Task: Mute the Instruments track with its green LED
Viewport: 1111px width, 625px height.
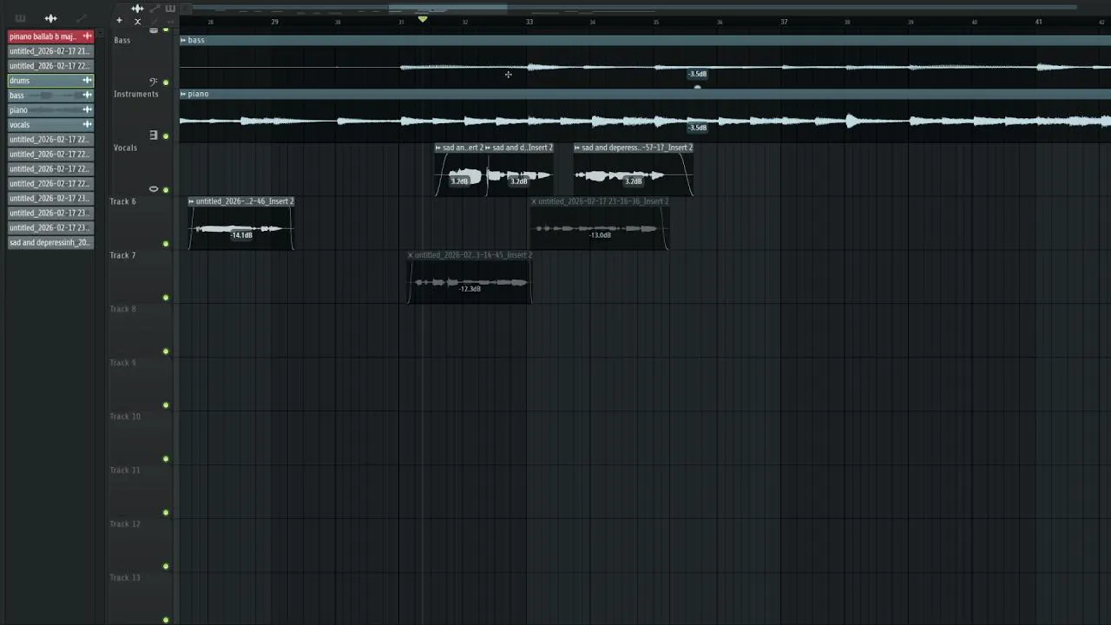Action: click(x=166, y=136)
